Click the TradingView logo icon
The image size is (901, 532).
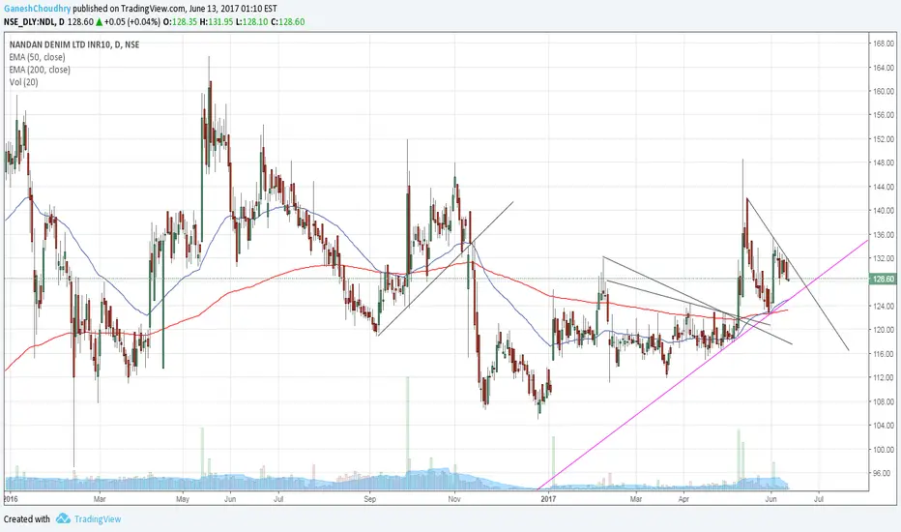pyautogui.click(x=63, y=518)
